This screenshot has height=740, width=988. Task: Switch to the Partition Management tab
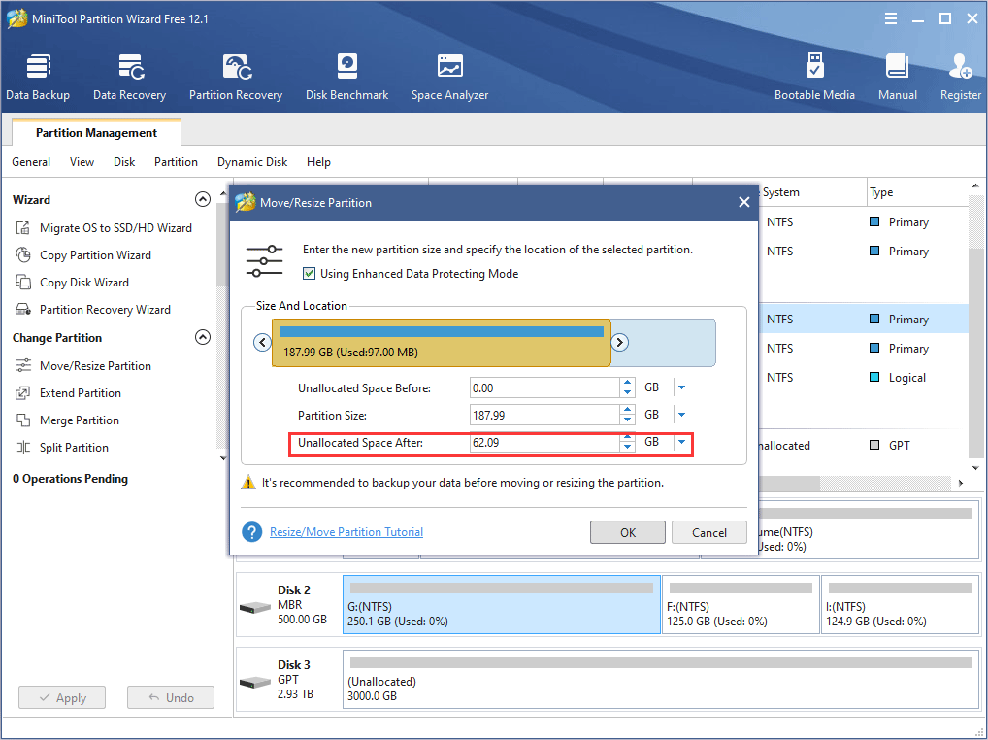[x=94, y=132]
